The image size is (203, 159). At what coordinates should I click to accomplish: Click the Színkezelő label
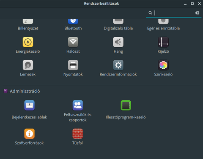point(163,74)
